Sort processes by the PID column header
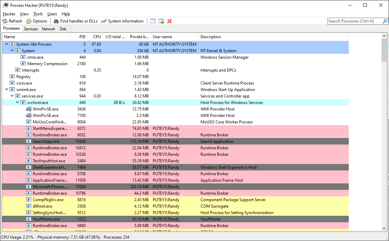389x241 pixels. [82, 36]
